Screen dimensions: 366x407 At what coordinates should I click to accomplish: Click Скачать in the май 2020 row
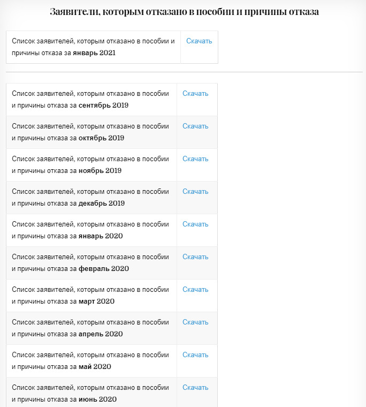(x=195, y=355)
